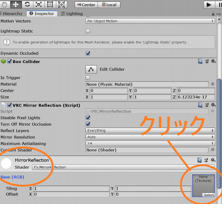Click None (Texture) slot thumbnail
222x204 pixels.
click(x=203, y=186)
